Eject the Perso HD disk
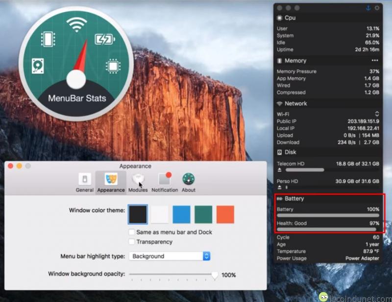This screenshot has width=392, height=302. [x=279, y=187]
